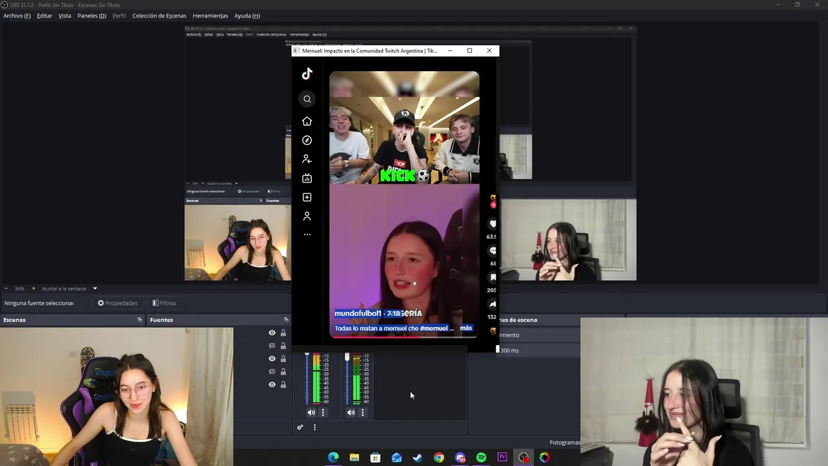This screenshot has width=828, height=466.
Task: Open the Vista menu
Action: pos(65,16)
